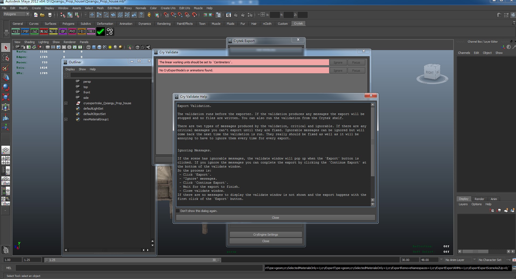Click the UDP shelf icon
The width and height of the screenshot is (516, 279).
63,32
